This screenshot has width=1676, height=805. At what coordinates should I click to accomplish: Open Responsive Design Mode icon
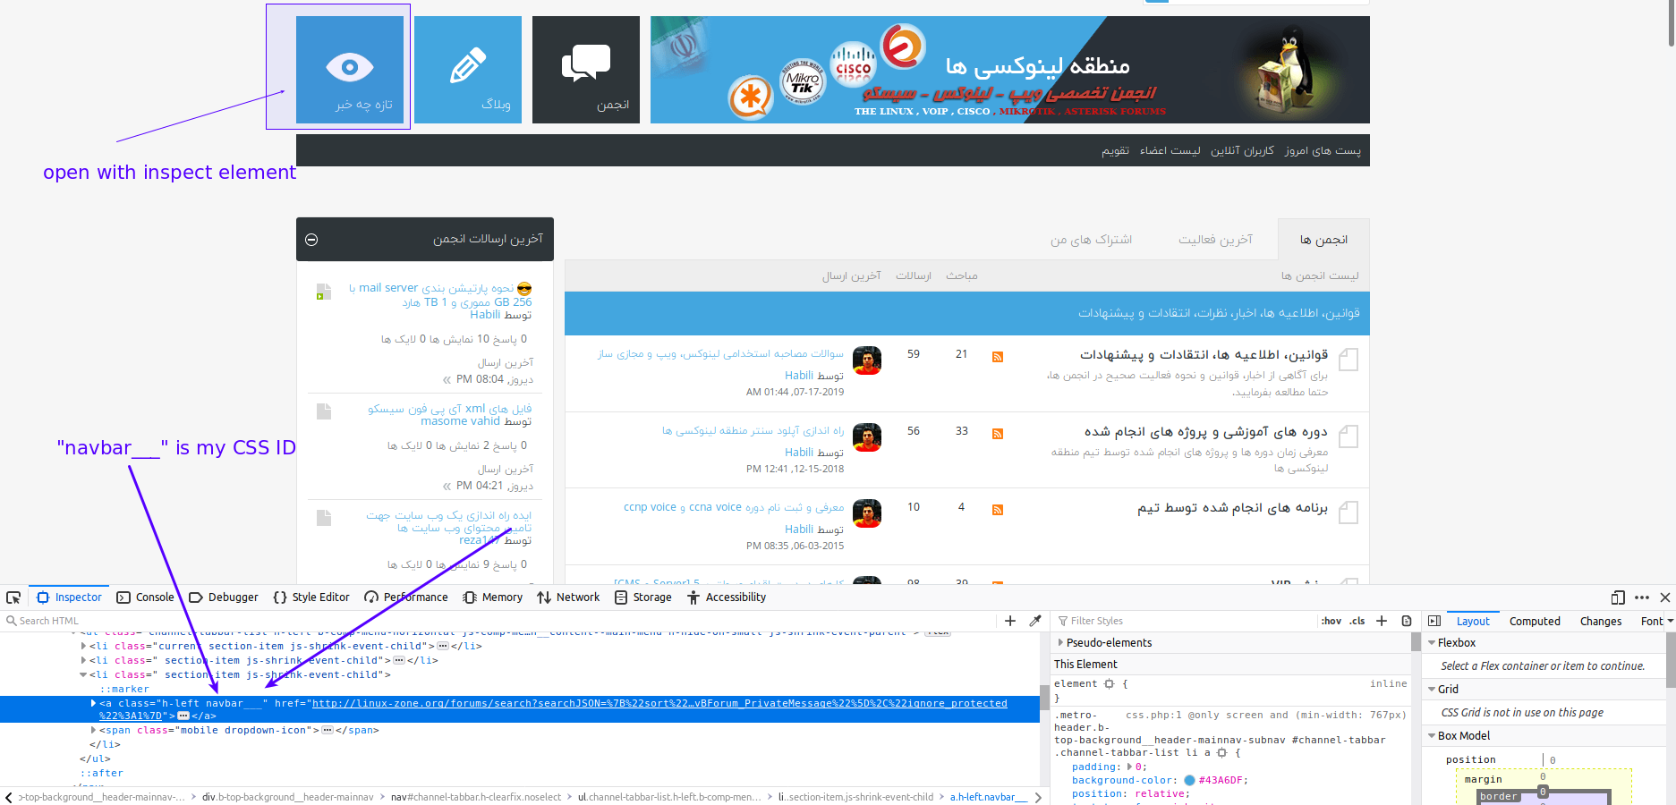pyautogui.click(x=1618, y=597)
